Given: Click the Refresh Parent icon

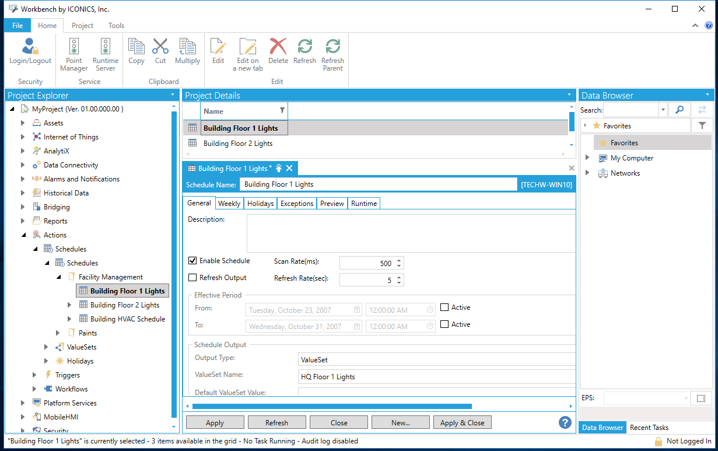Looking at the screenshot, I should point(332,47).
